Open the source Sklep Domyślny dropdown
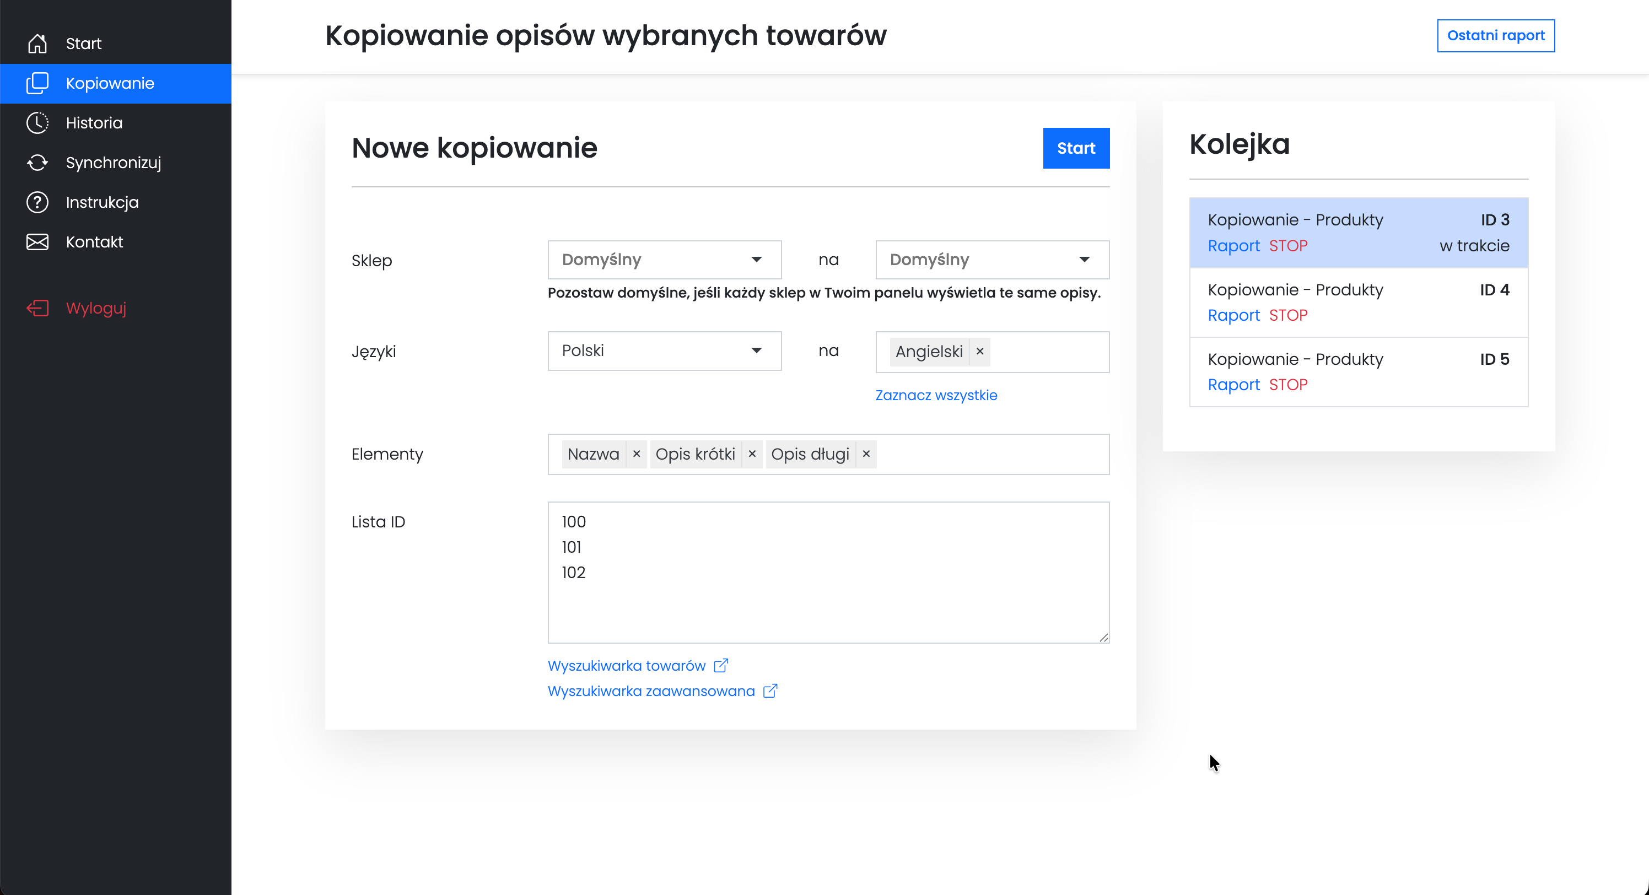This screenshot has width=1649, height=895. 664,259
